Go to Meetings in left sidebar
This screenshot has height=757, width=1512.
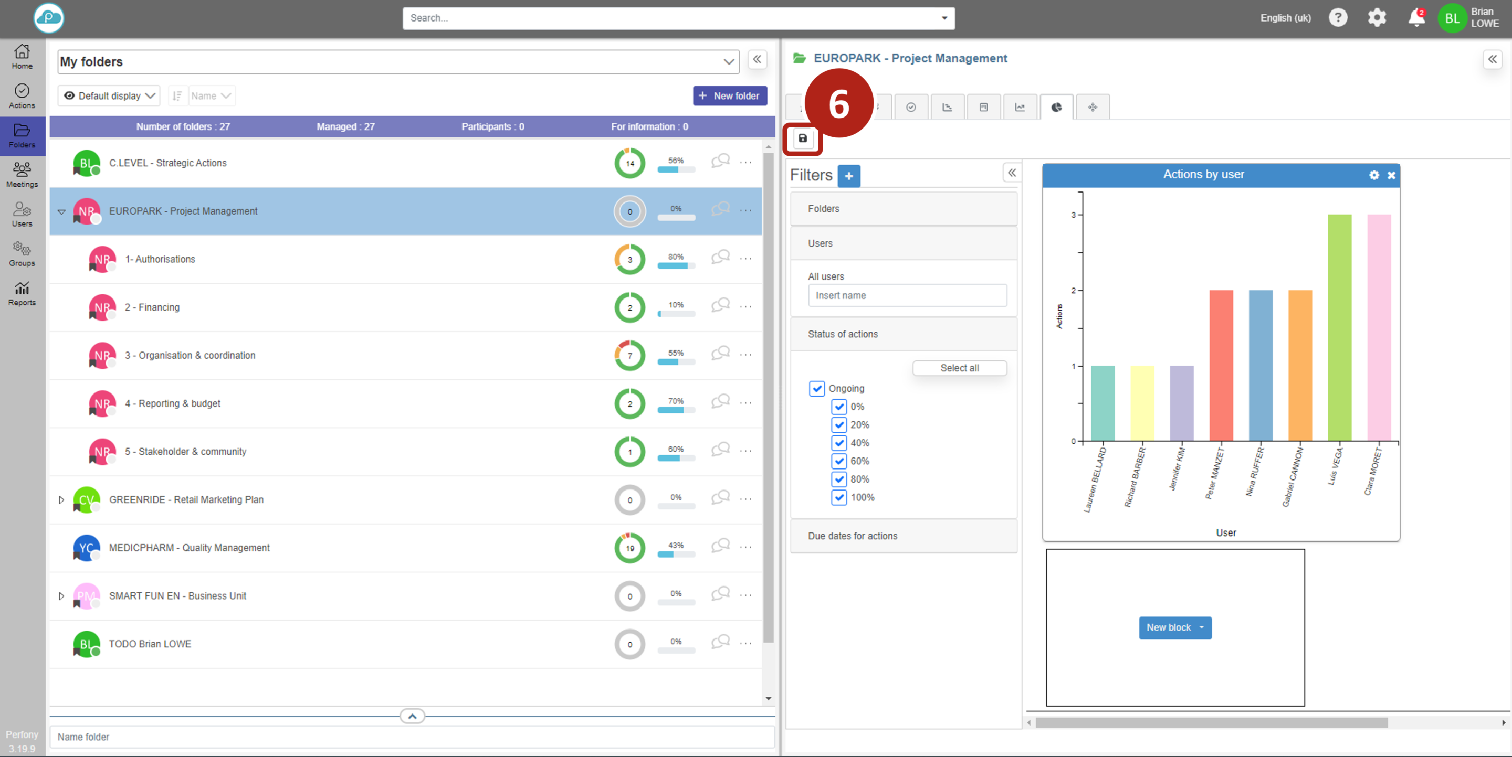click(22, 175)
